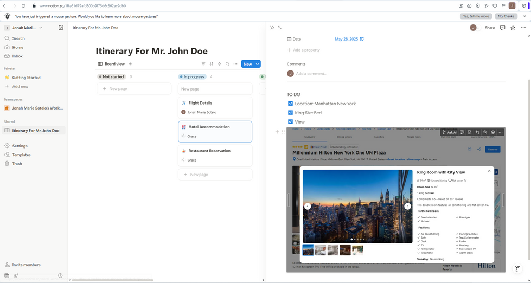Viewport: 531px width, 283px height.
Task: Click the block drag handle beside the image
Action: pyautogui.click(x=284, y=132)
